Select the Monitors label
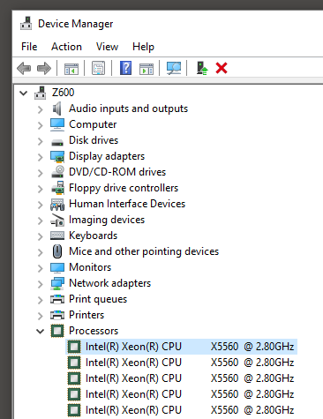The width and height of the screenshot is (323, 419). coord(90,267)
